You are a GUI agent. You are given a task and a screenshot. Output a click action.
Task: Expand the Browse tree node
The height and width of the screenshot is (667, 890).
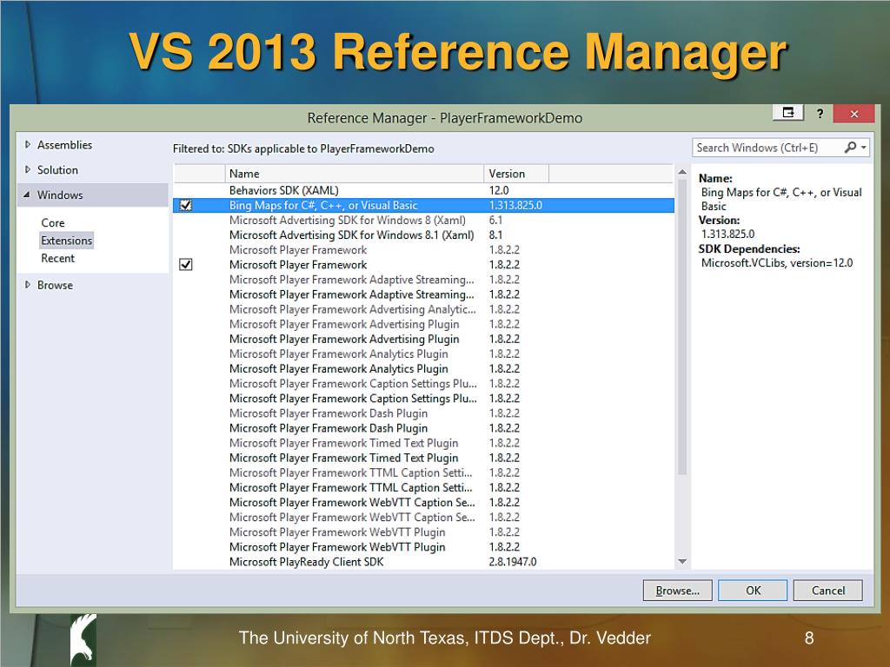point(27,285)
